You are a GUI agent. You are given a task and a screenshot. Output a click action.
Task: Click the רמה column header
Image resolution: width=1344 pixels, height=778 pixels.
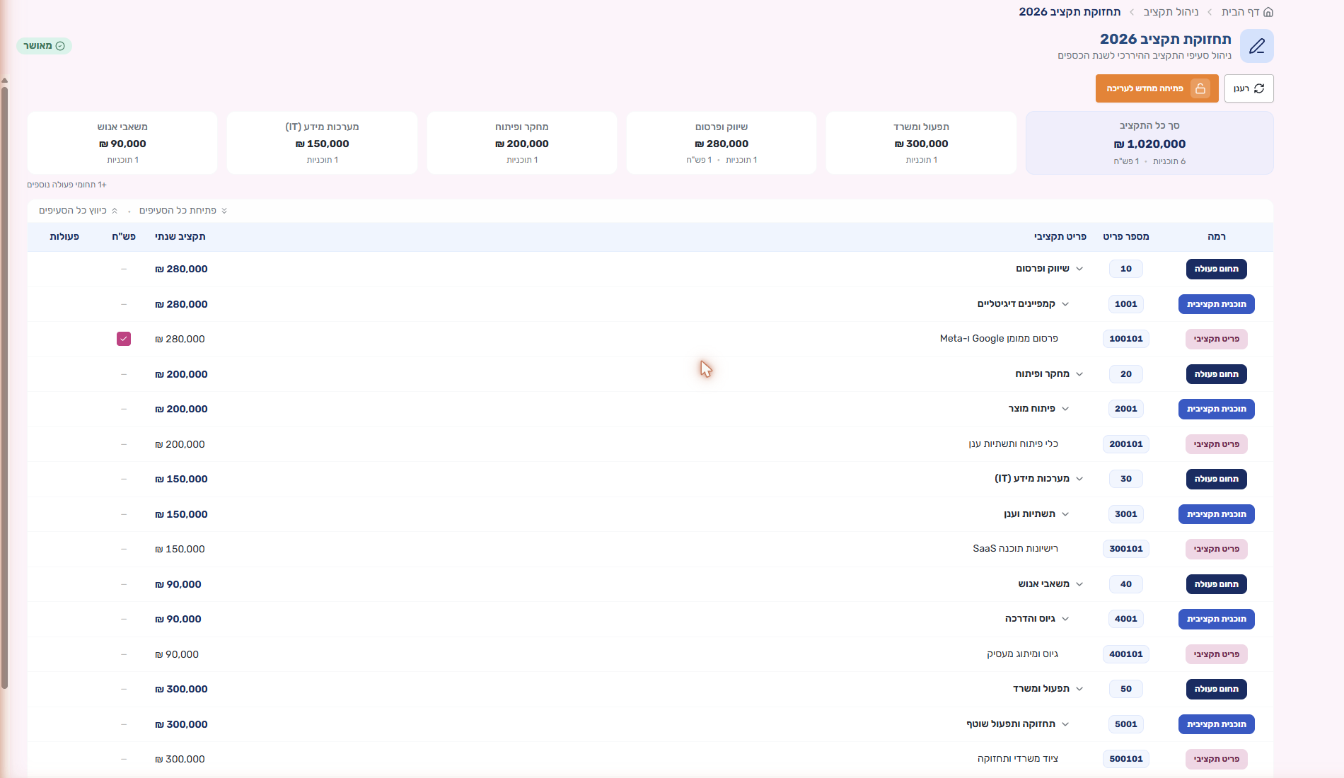[x=1217, y=237]
